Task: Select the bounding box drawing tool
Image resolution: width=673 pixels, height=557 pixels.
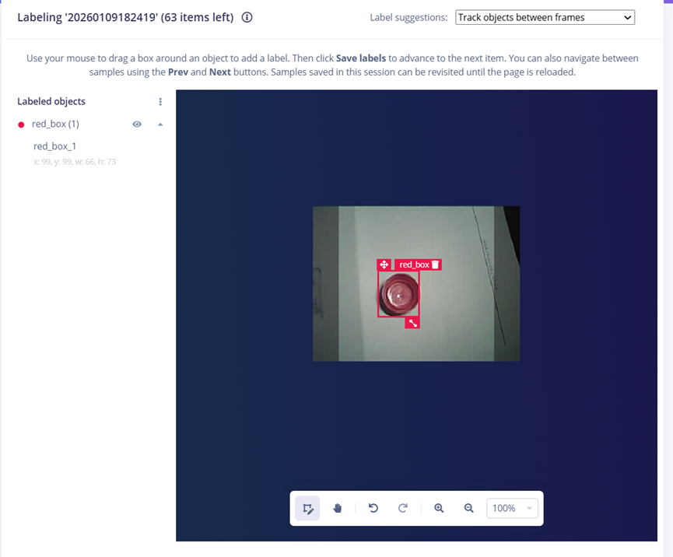Action: click(307, 508)
